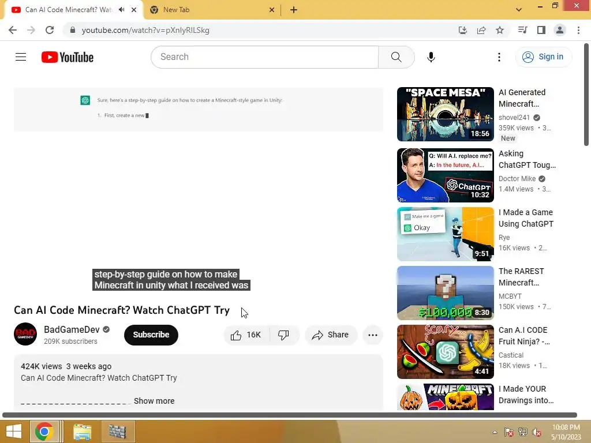Open media controls icon in toolbar
Screen dimensions: 591x443
[x=522, y=30]
